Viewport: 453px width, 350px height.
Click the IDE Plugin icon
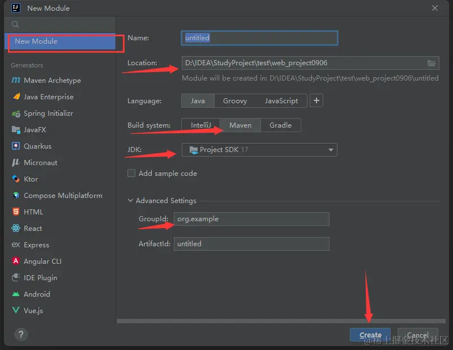point(16,277)
